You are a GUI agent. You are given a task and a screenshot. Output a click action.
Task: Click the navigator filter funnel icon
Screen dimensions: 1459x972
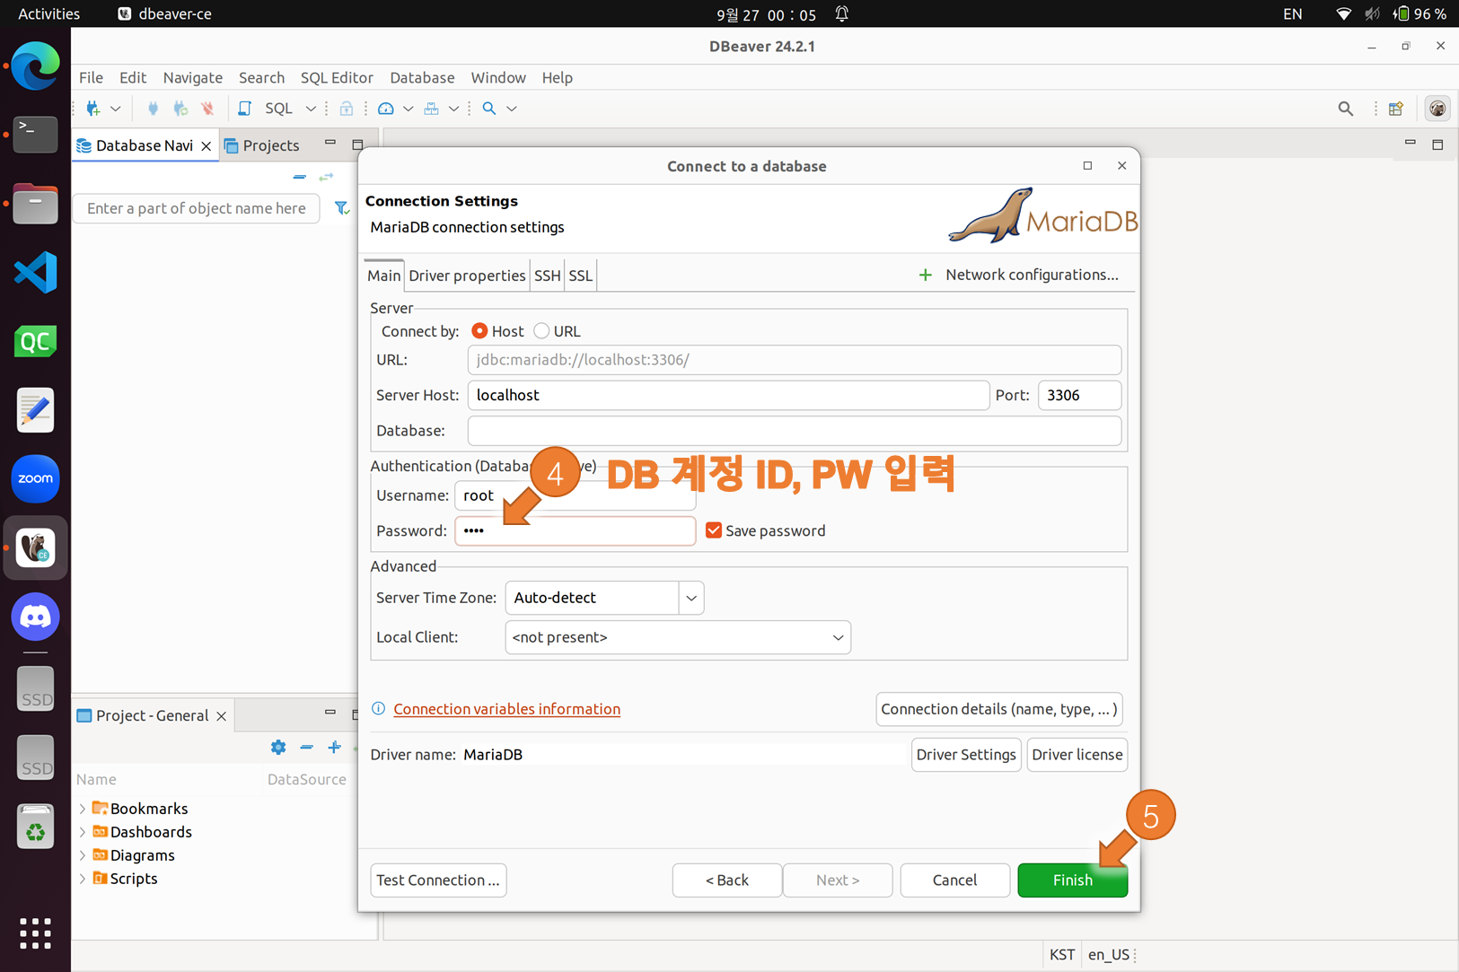tap(342, 208)
